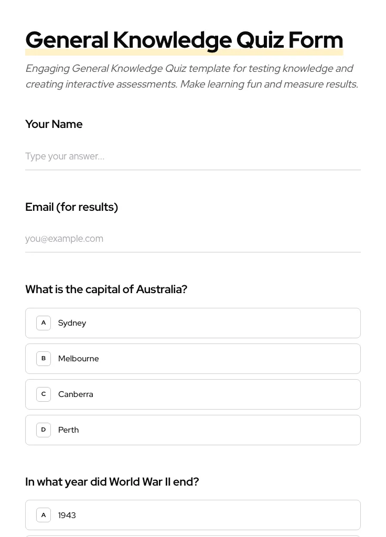Image resolution: width=386 pixels, height=537 pixels.
Task: Click the World War II question heading
Action: click(112, 481)
